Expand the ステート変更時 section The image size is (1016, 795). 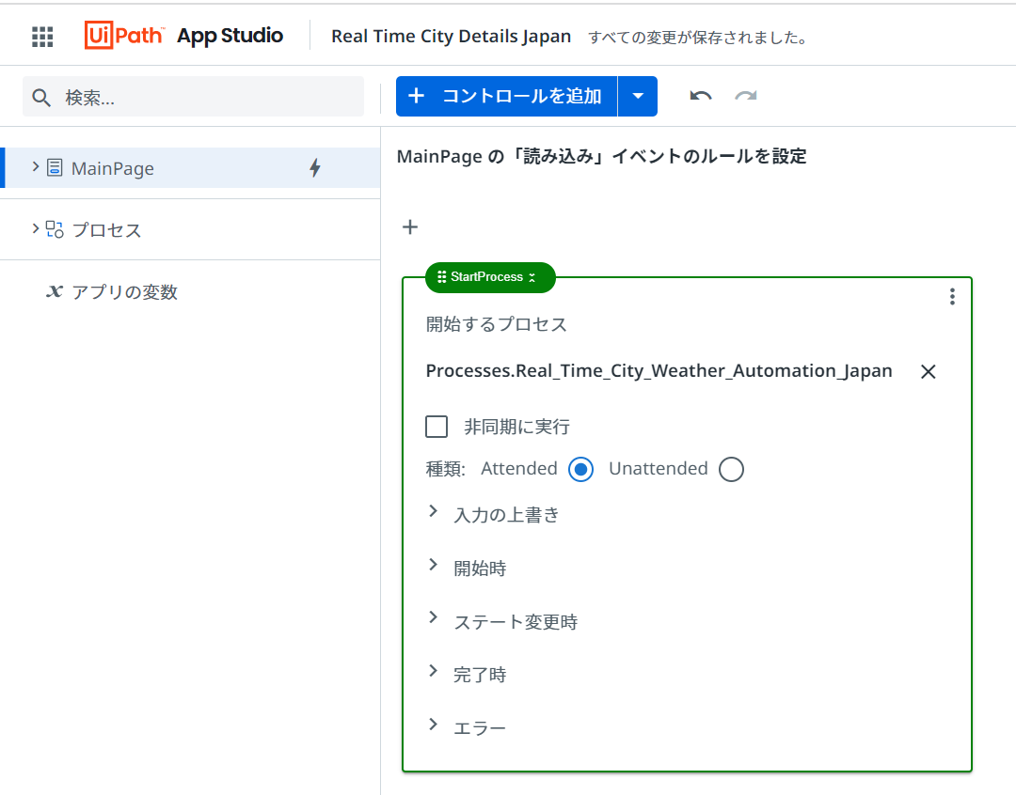click(x=502, y=621)
